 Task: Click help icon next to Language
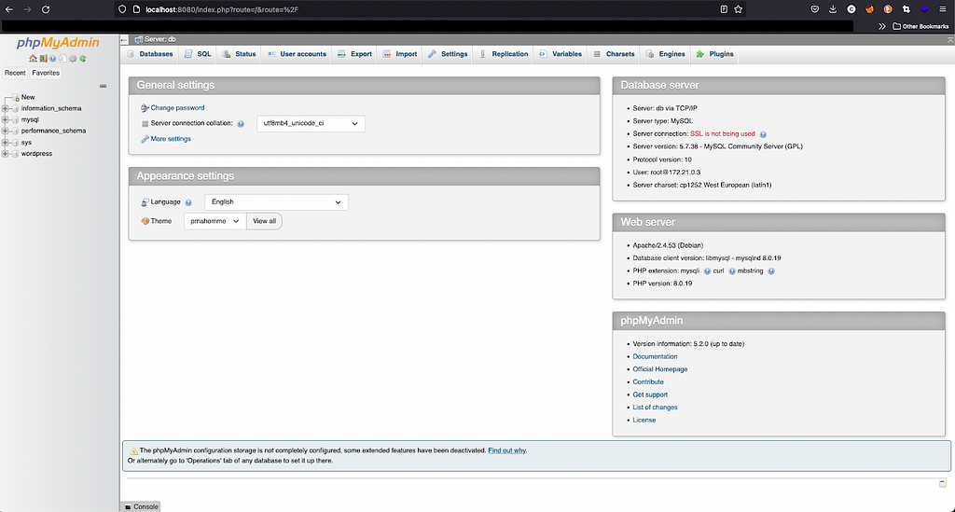coord(188,202)
